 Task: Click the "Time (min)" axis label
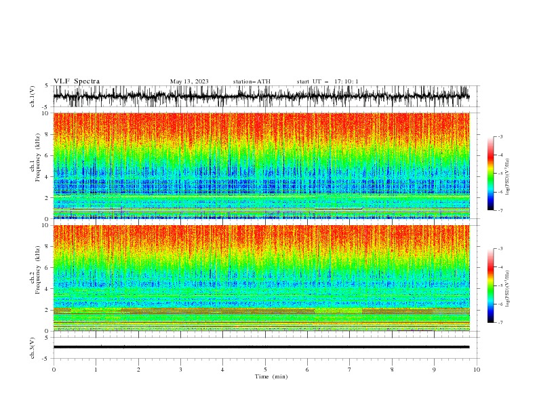(x=271, y=376)
